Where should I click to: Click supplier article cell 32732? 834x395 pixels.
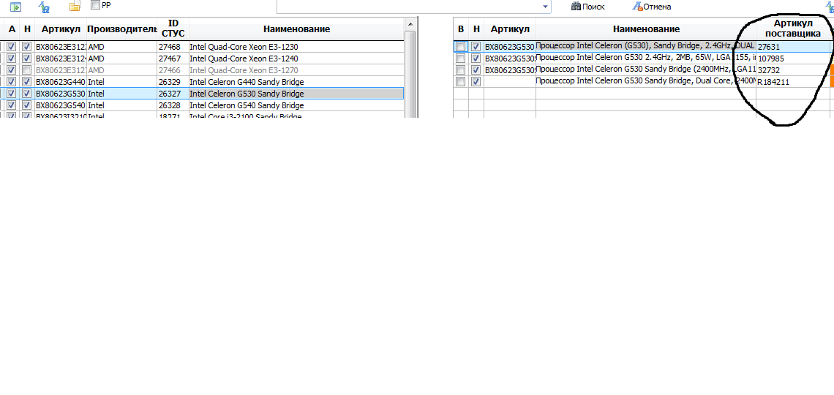pyautogui.click(x=793, y=70)
